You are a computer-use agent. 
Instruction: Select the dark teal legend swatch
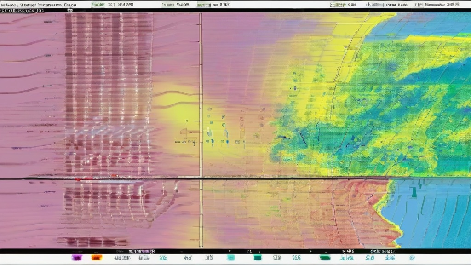pyautogui.click(x=258, y=258)
